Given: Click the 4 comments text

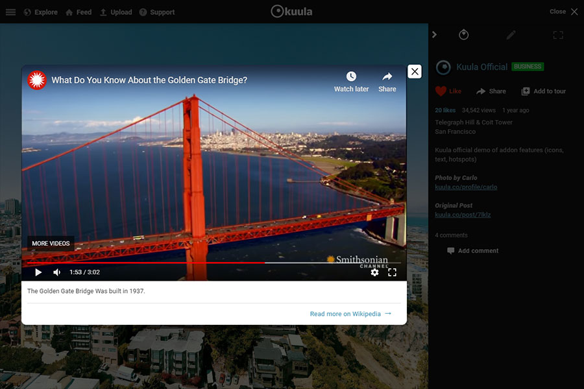Looking at the screenshot, I should (451, 235).
